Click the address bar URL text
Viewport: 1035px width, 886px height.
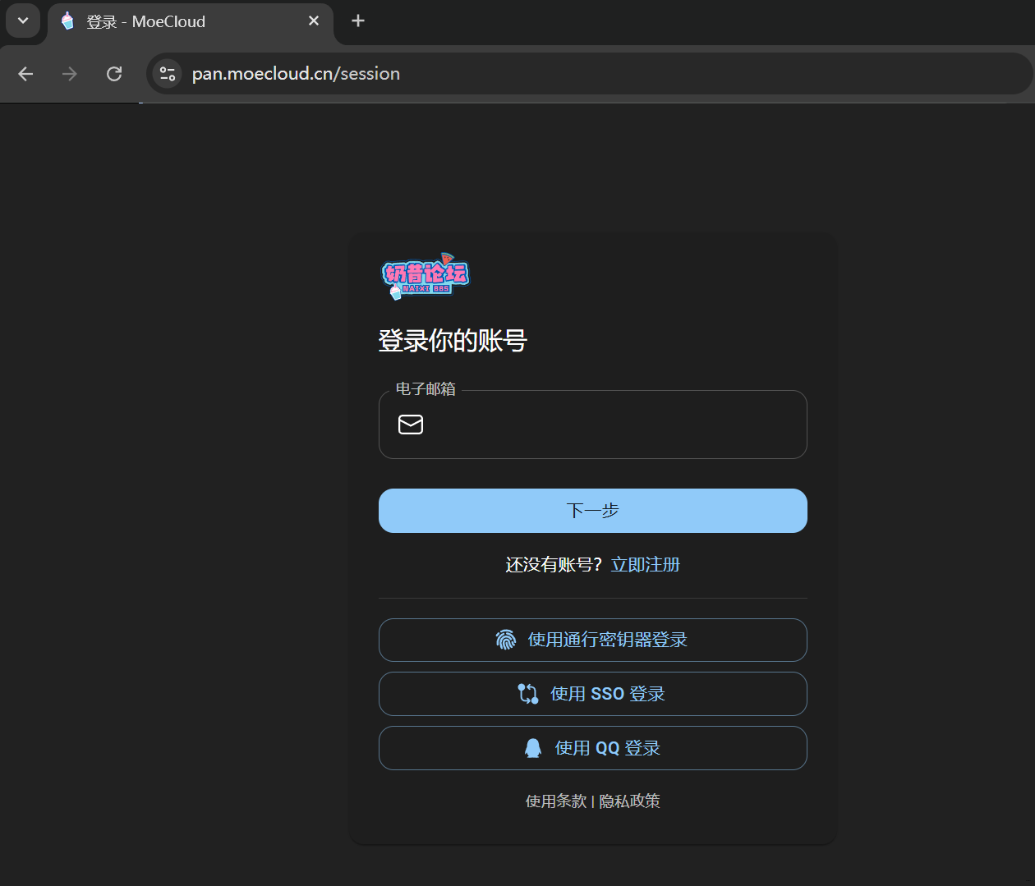[x=296, y=74]
